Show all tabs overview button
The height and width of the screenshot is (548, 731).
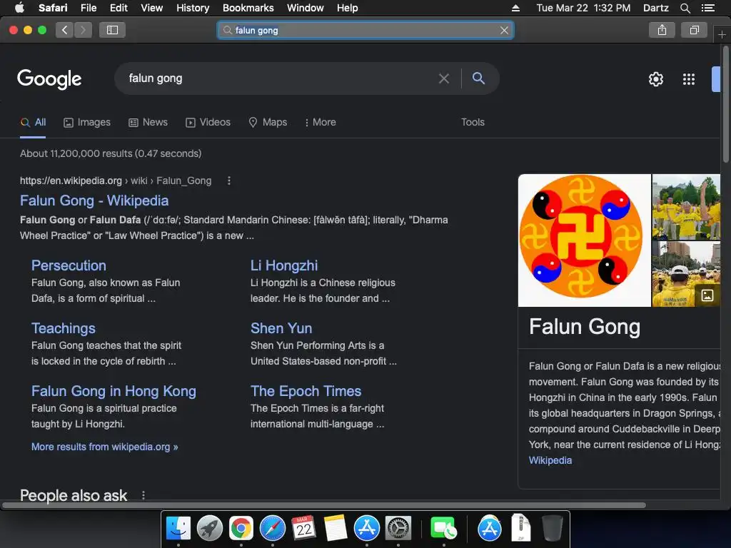point(694,30)
